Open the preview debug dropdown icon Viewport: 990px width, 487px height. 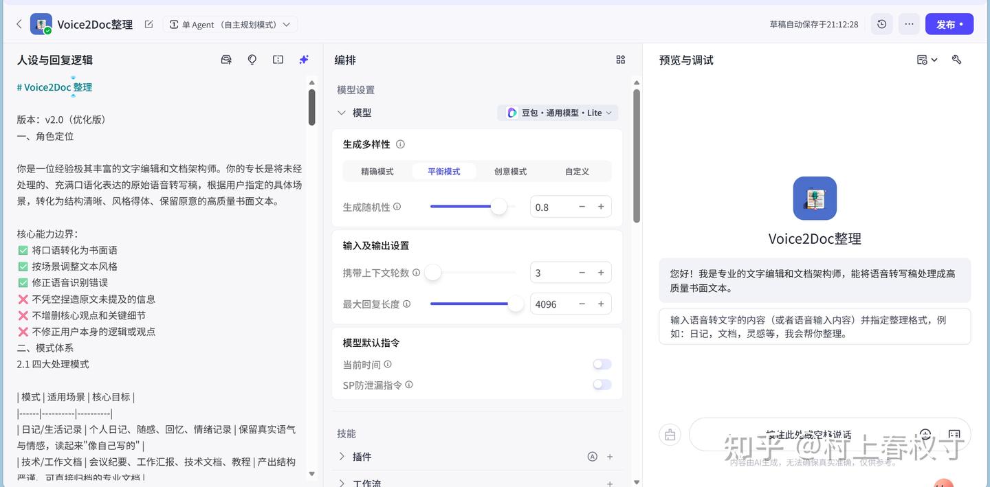coord(927,60)
